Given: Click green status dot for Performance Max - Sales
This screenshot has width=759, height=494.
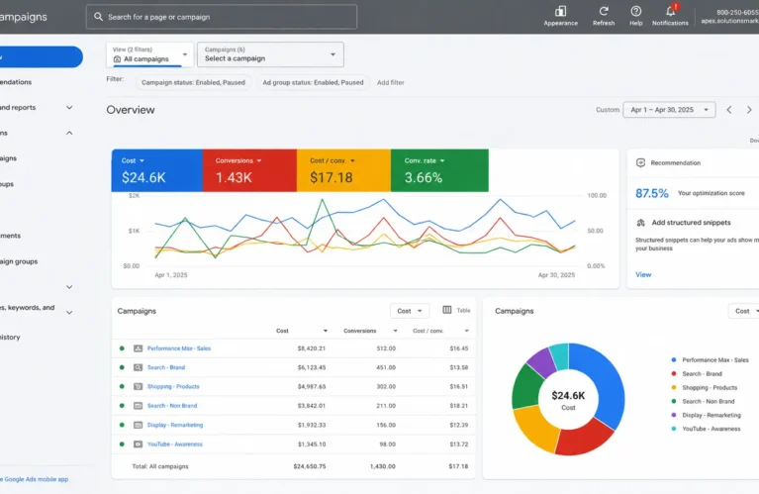Looking at the screenshot, I should [x=122, y=348].
